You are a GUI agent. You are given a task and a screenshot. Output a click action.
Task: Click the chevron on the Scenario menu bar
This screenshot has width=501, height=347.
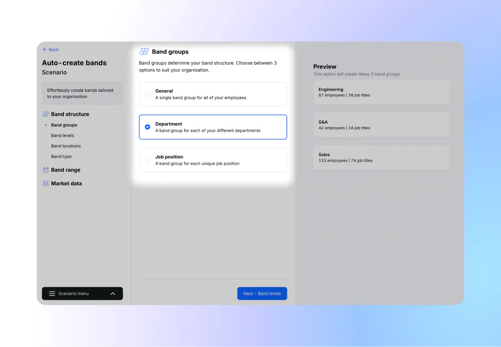pyautogui.click(x=112, y=294)
